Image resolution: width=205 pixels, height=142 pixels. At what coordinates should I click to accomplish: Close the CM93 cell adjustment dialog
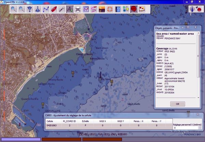tap(198, 114)
